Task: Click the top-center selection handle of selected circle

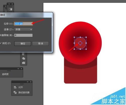Action: (x=80, y=37)
